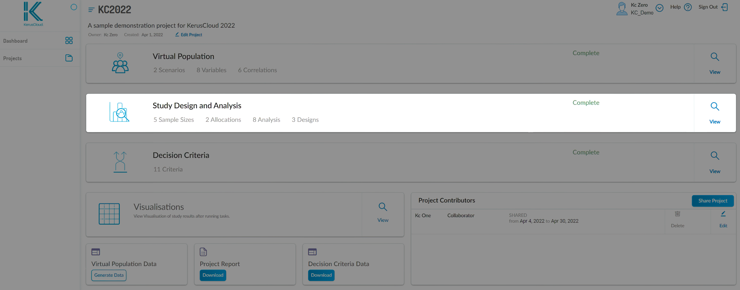The width and height of the screenshot is (740, 290).
Task: Click the Help question mark icon
Action: coord(688,7)
